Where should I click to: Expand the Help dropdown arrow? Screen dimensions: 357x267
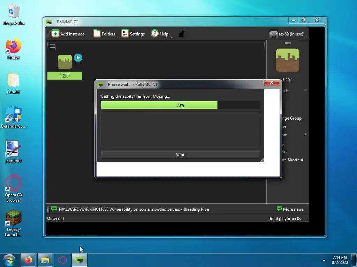171,37
